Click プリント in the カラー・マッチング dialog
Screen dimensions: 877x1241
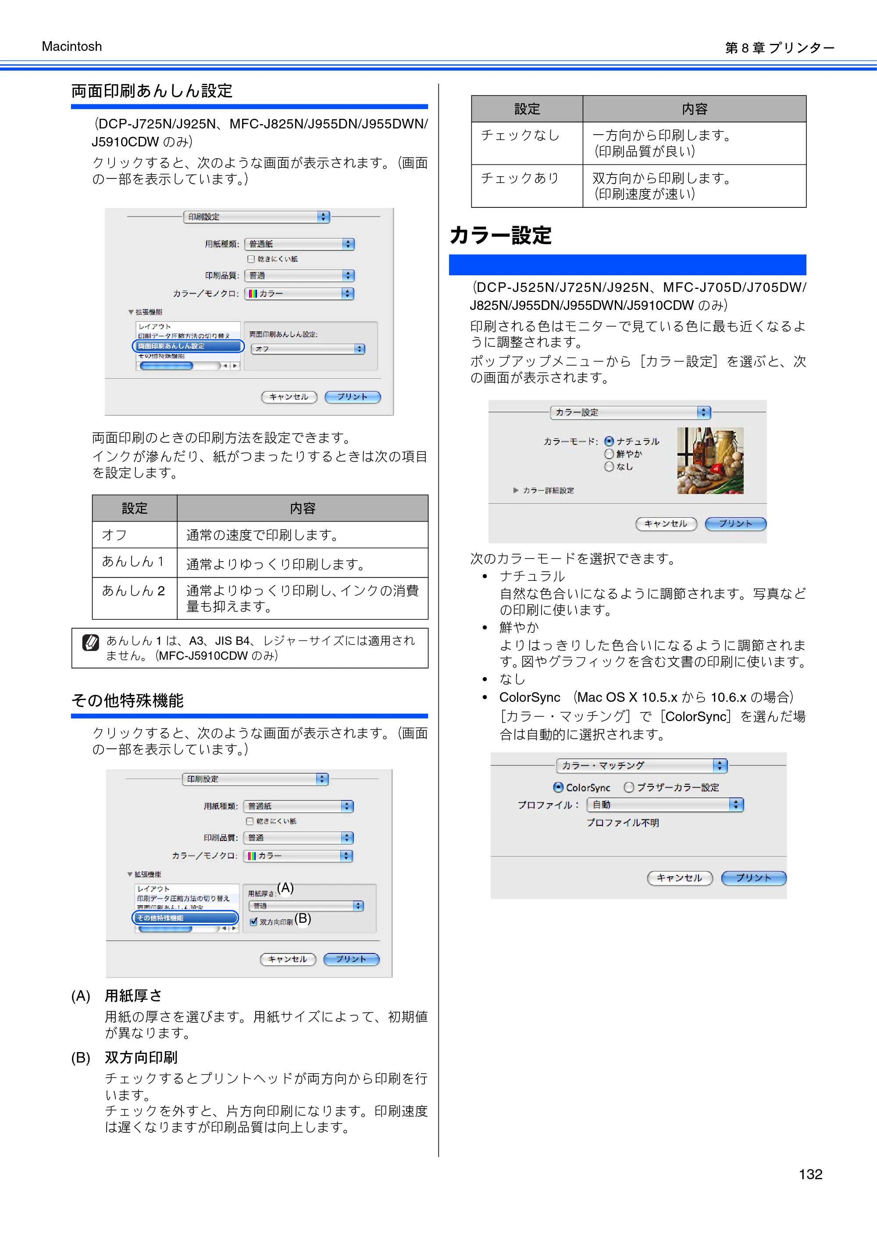pos(754,878)
